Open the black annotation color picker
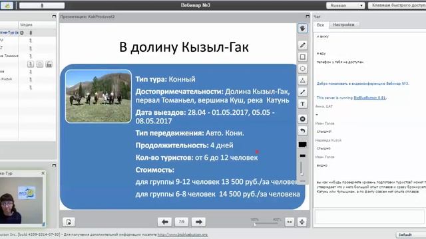This screenshot has width=426, height=239. pyautogui.click(x=302, y=145)
